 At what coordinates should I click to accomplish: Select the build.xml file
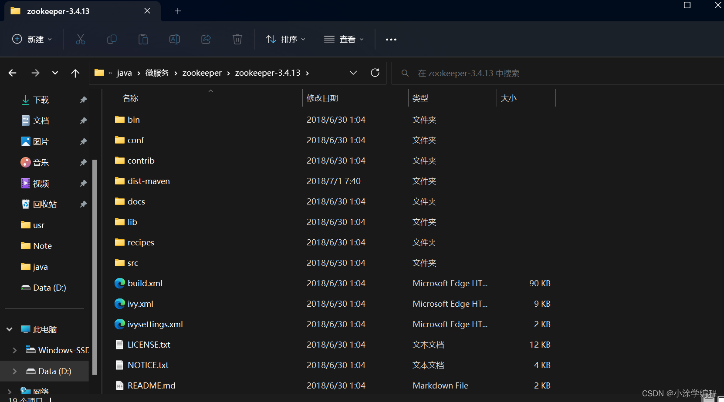click(145, 283)
